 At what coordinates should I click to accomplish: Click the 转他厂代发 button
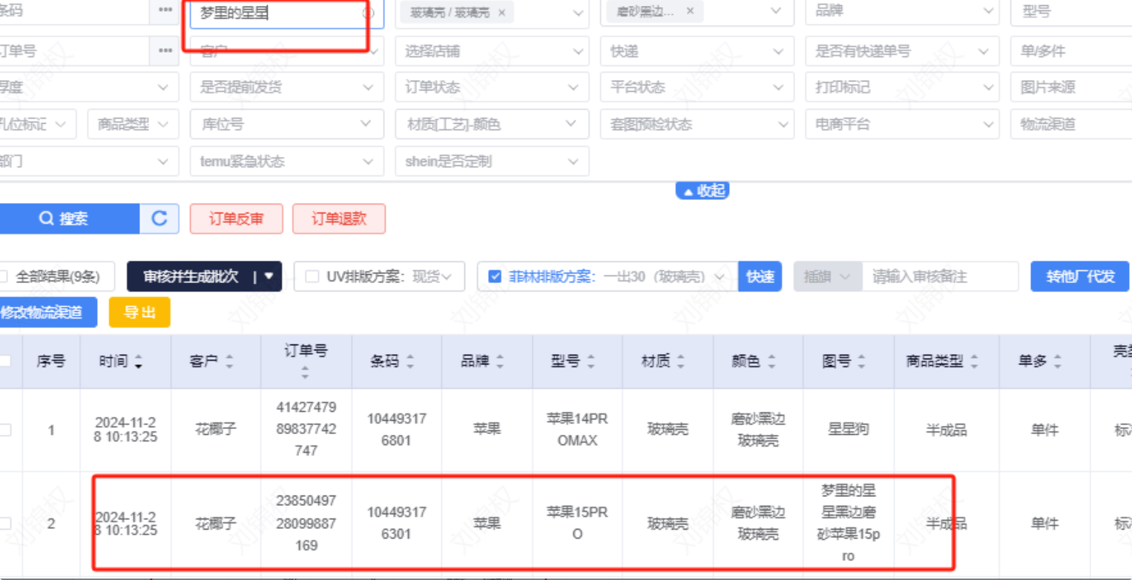coord(1080,276)
